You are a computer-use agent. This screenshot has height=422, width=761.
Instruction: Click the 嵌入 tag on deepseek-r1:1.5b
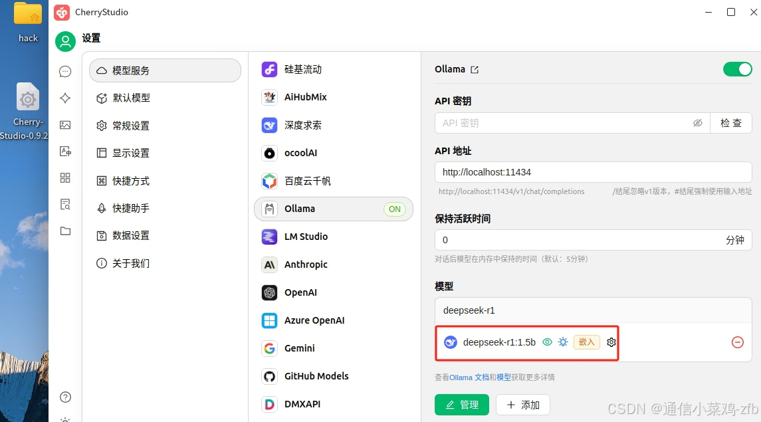point(586,342)
